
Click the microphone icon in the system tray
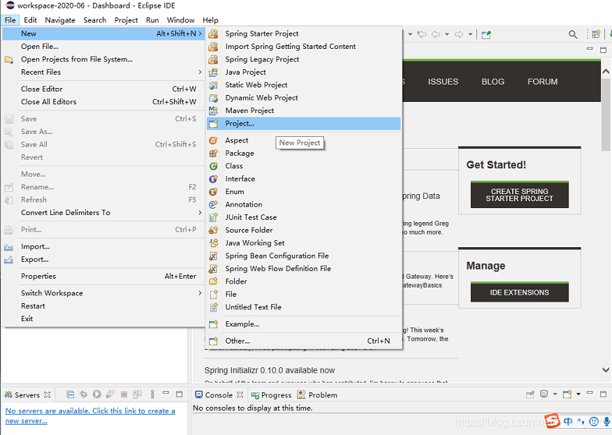(x=606, y=421)
